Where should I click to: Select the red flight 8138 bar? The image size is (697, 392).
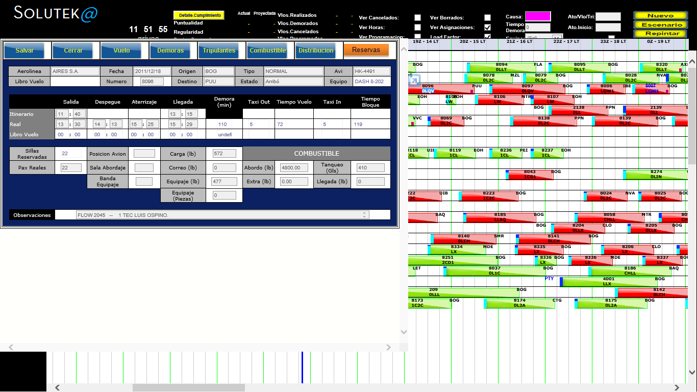(x=543, y=121)
